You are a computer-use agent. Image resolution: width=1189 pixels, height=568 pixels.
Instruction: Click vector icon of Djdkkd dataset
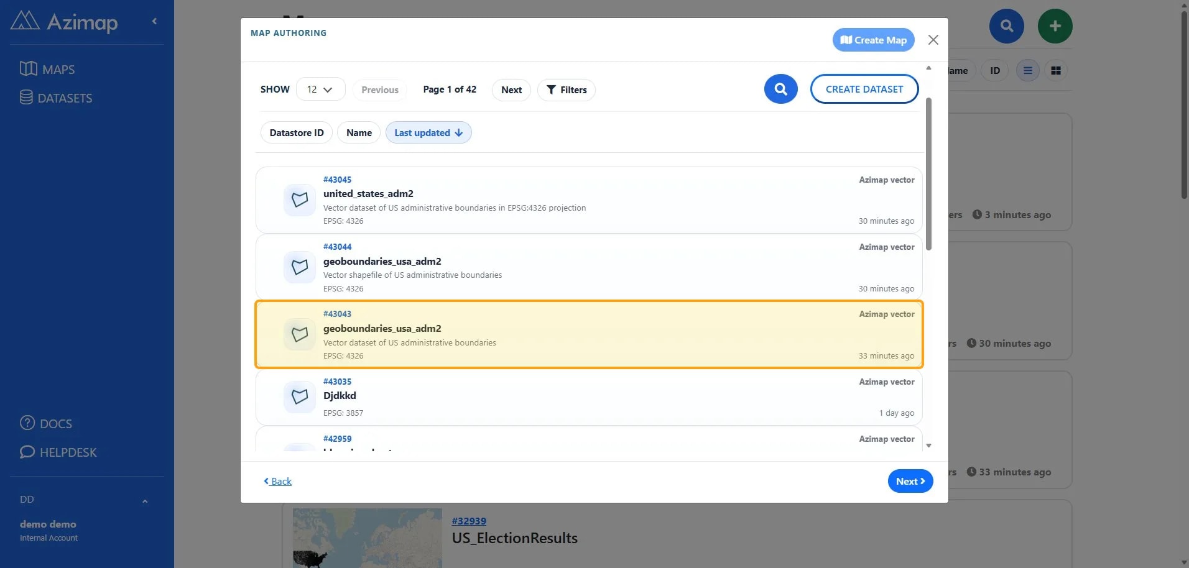tap(300, 397)
